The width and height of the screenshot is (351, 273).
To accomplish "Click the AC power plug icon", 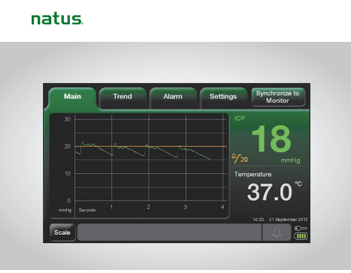I will pos(301,228).
